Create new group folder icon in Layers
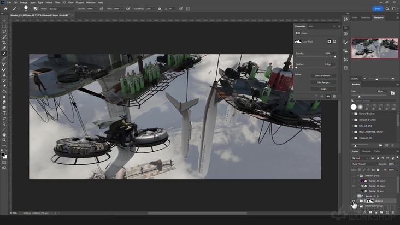 [x=381, y=212]
